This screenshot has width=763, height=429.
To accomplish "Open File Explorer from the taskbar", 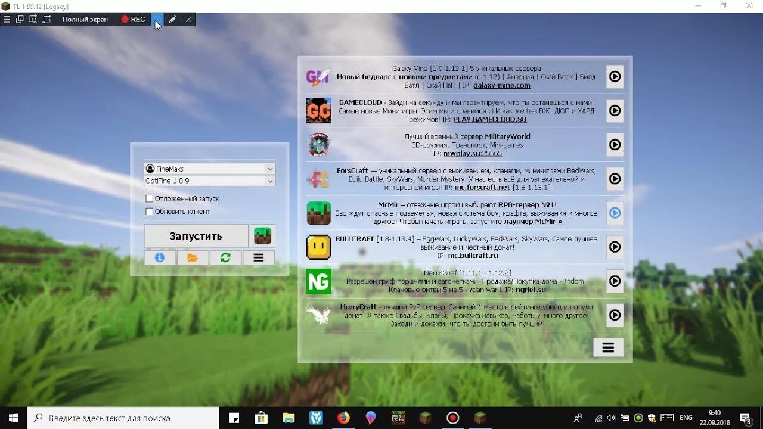I will 289,418.
